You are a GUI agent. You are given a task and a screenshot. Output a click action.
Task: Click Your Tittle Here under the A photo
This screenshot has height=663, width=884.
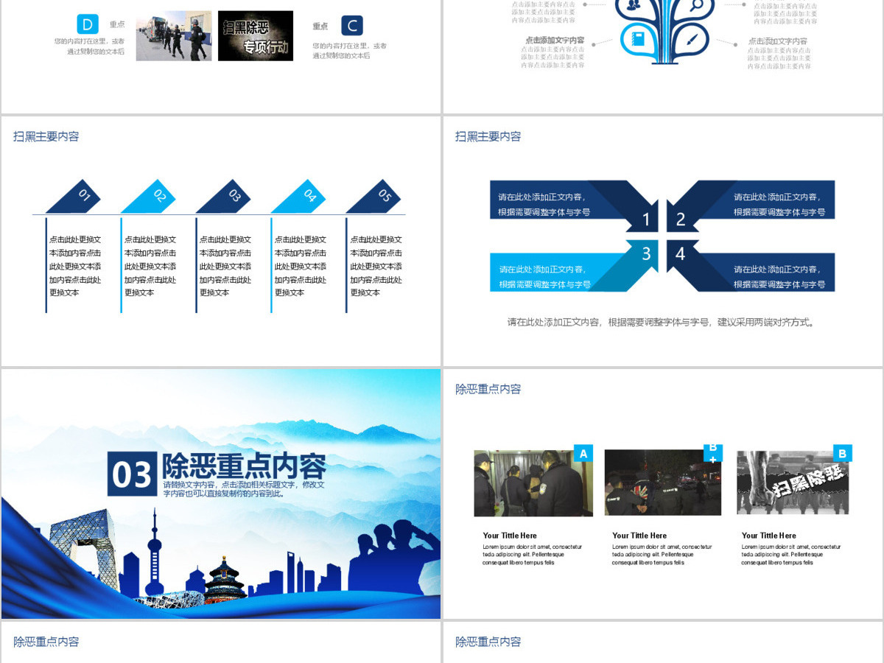[x=510, y=536]
